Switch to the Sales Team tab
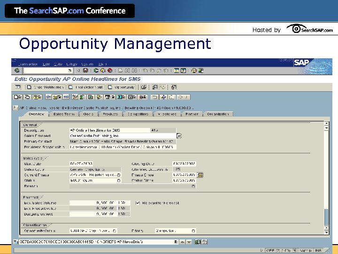Viewport: 338px width, 254px height. (x=64, y=114)
